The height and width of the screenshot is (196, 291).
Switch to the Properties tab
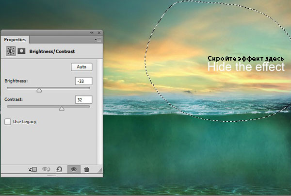(x=15, y=40)
